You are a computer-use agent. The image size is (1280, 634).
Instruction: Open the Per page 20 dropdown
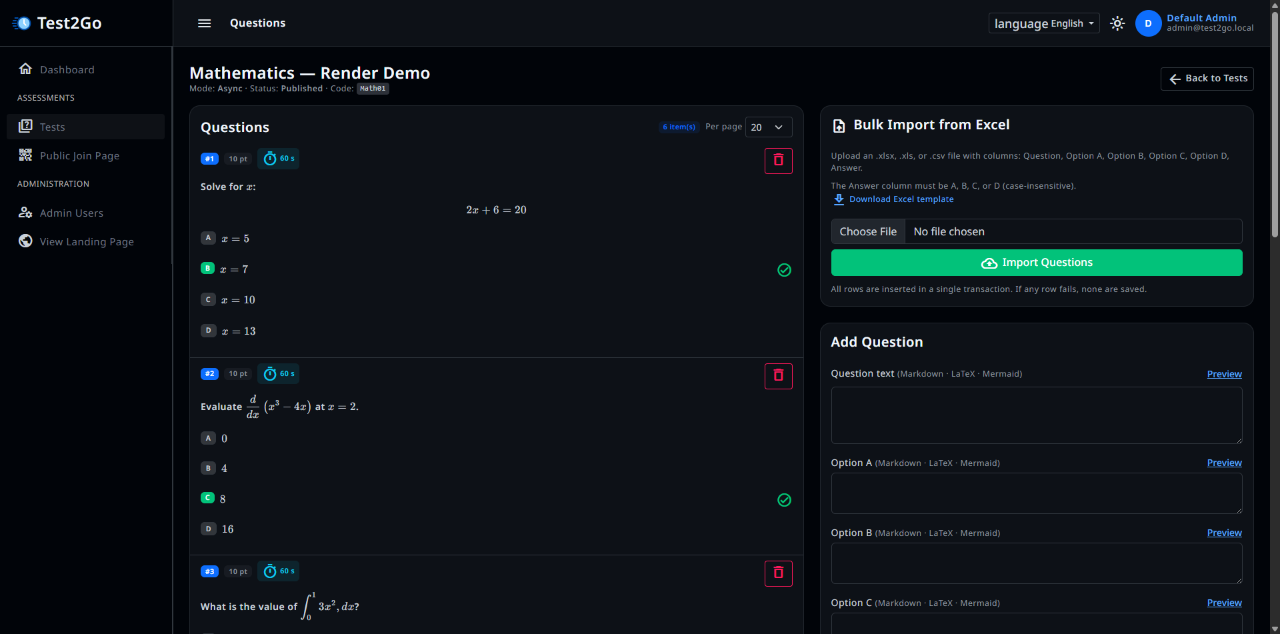(x=768, y=127)
